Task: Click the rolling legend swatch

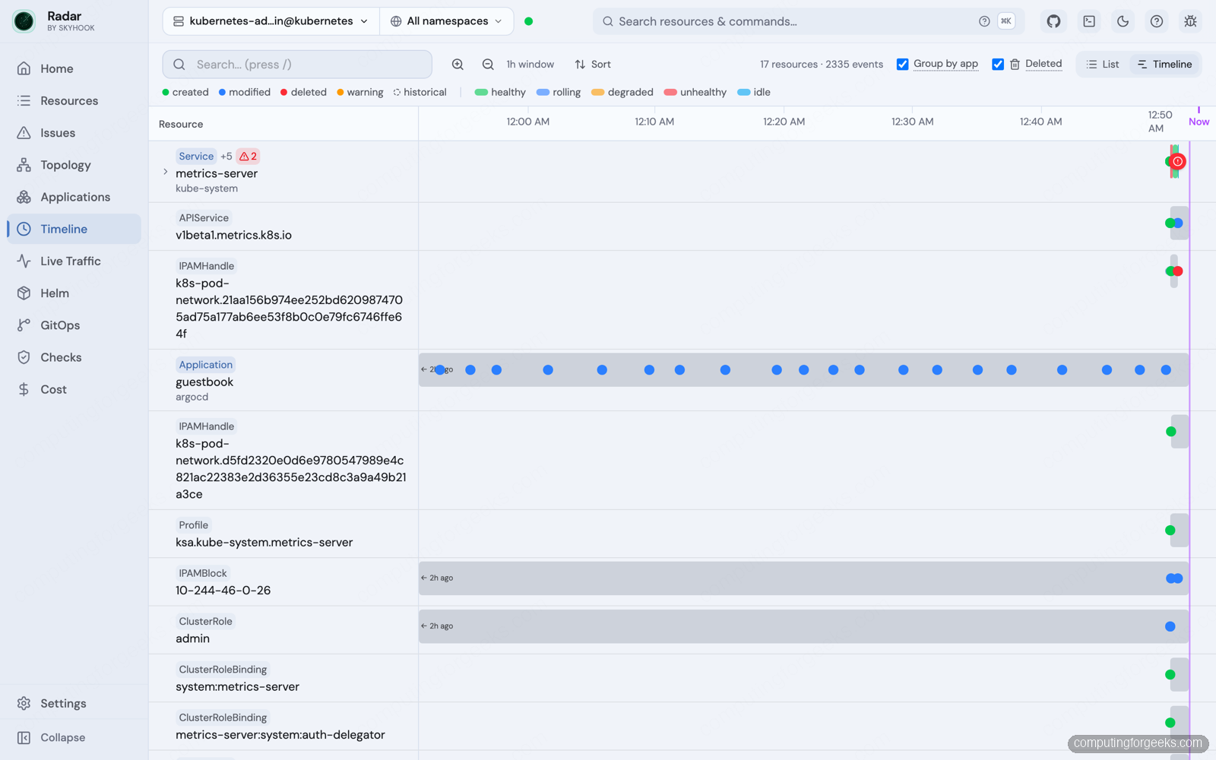Action: coord(543,92)
